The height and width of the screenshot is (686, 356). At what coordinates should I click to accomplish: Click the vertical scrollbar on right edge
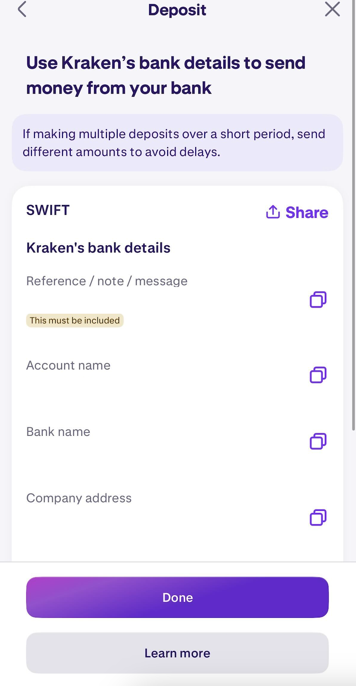pos(354,215)
